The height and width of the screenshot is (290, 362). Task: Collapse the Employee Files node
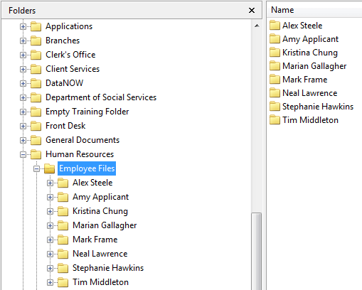click(36, 168)
